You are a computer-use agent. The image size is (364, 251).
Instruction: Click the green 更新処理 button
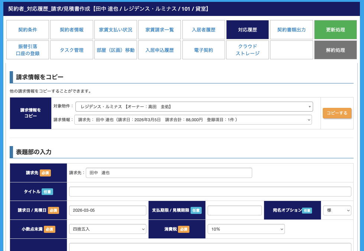[x=335, y=30]
